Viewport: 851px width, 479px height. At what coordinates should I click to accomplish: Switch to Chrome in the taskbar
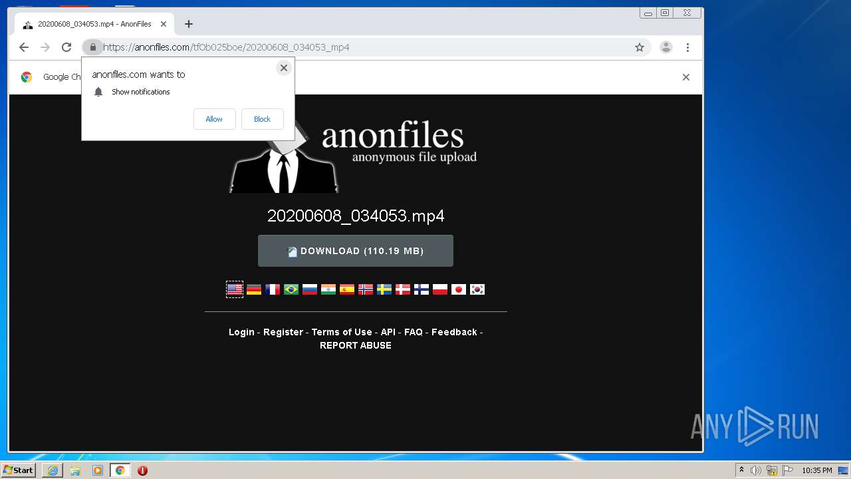click(120, 470)
